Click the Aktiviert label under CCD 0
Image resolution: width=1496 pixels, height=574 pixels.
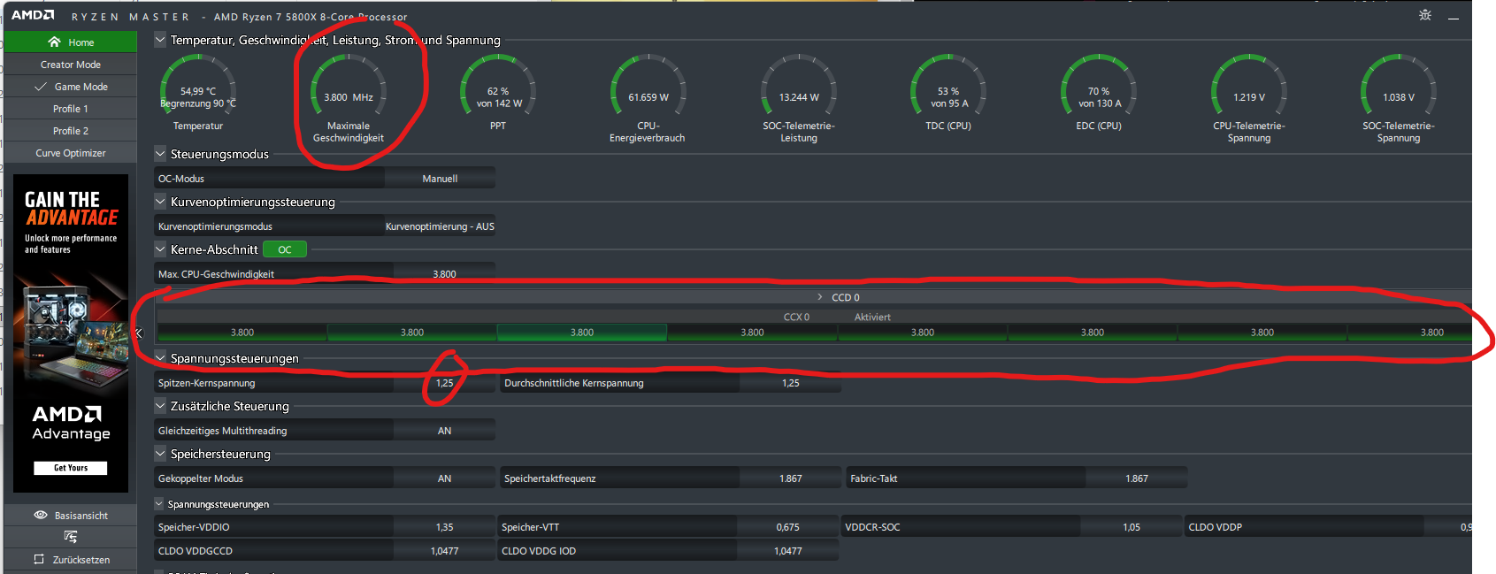coord(872,317)
